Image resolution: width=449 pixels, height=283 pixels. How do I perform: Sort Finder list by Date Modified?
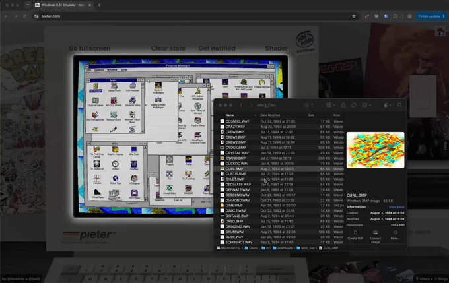(x=270, y=115)
